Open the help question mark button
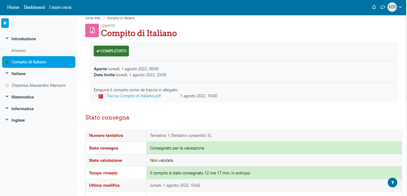This screenshot has height=196, width=407. (x=392, y=182)
